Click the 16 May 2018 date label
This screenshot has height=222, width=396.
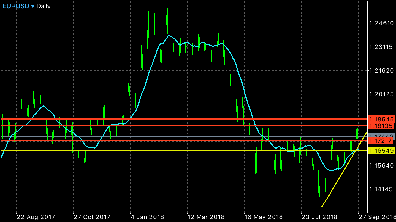(x=264, y=217)
